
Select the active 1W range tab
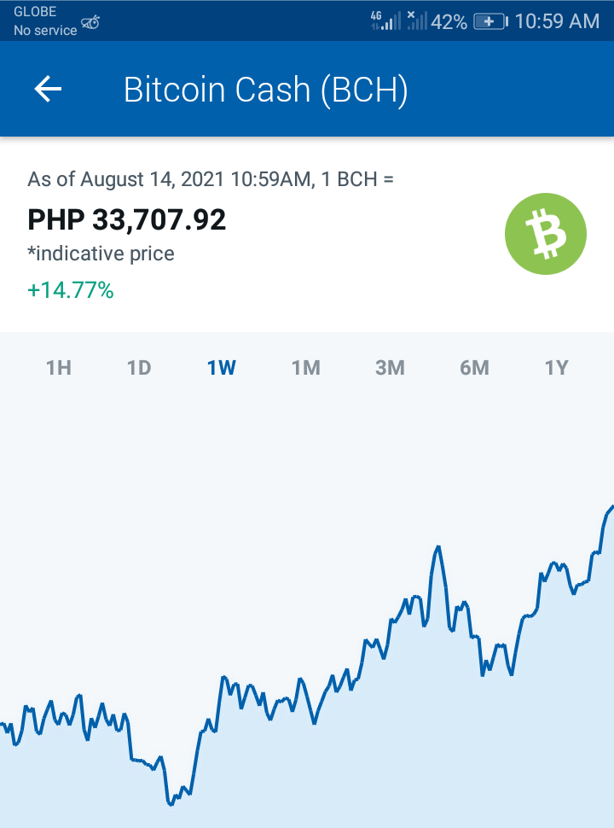[x=222, y=368]
